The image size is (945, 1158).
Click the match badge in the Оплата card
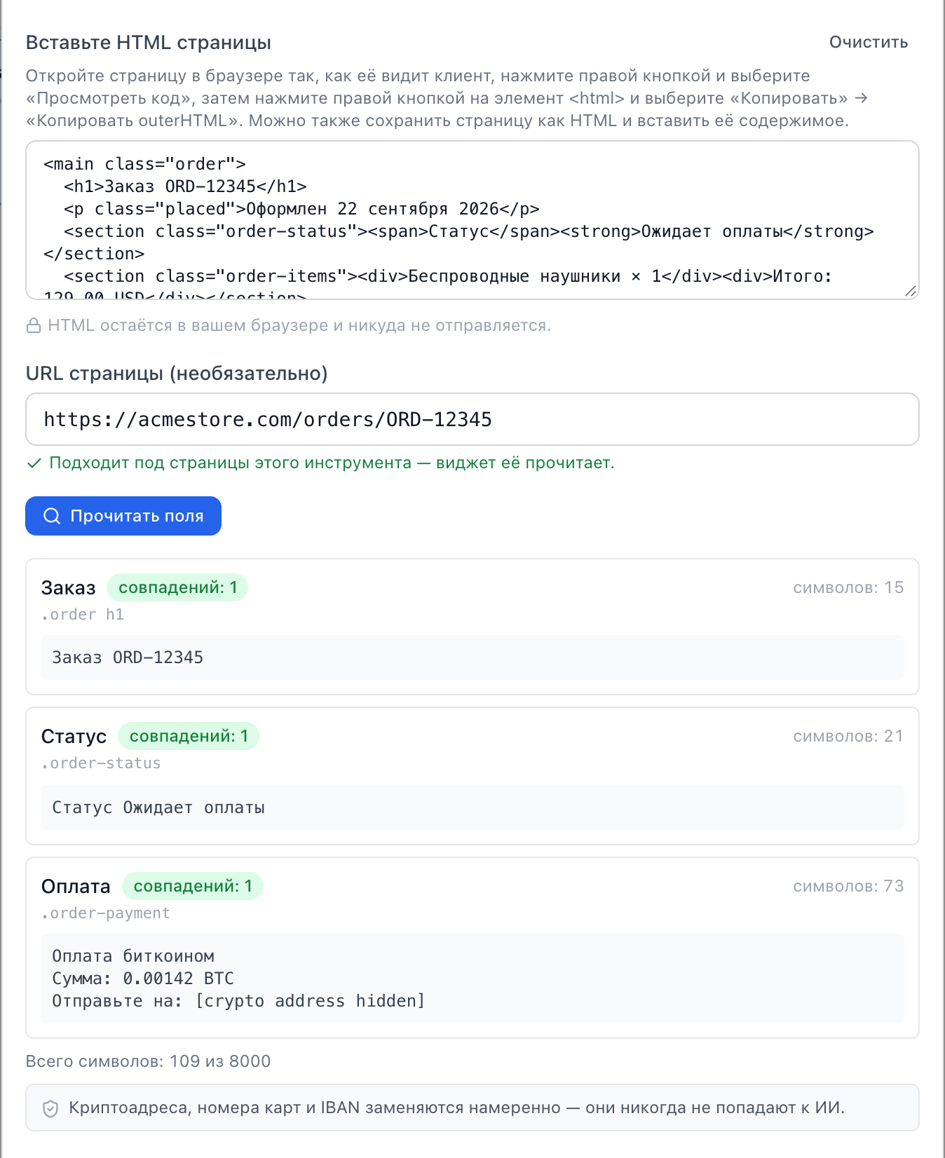point(193,886)
